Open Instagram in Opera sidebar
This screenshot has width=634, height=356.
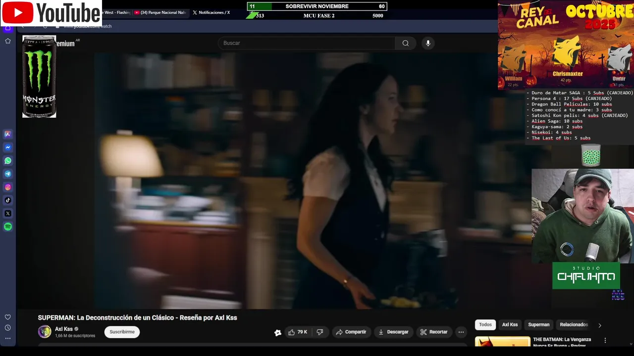[x=8, y=187]
